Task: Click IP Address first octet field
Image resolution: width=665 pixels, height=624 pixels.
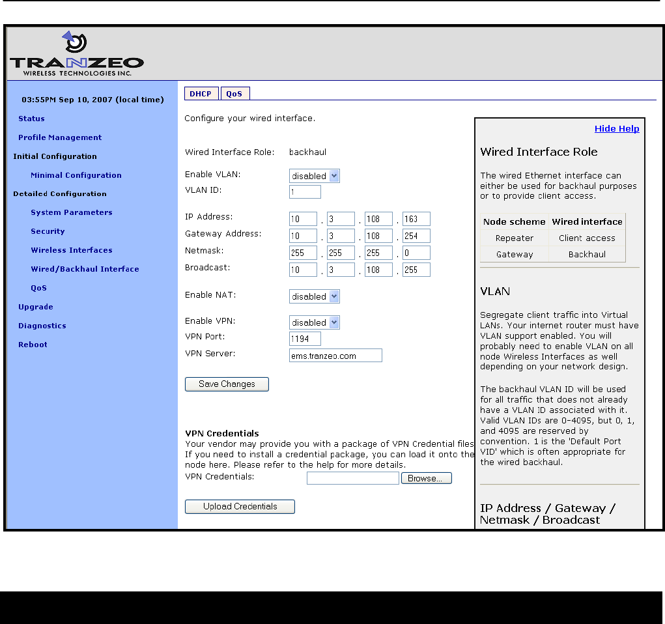Action: pyautogui.click(x=303, y=219)
